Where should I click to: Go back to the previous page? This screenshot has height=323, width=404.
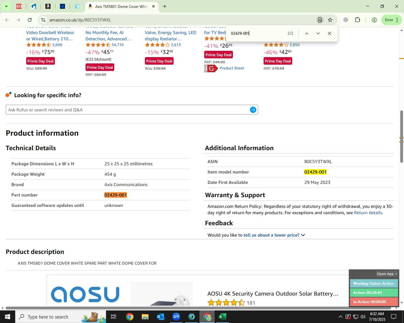click(x=7, y=20)
